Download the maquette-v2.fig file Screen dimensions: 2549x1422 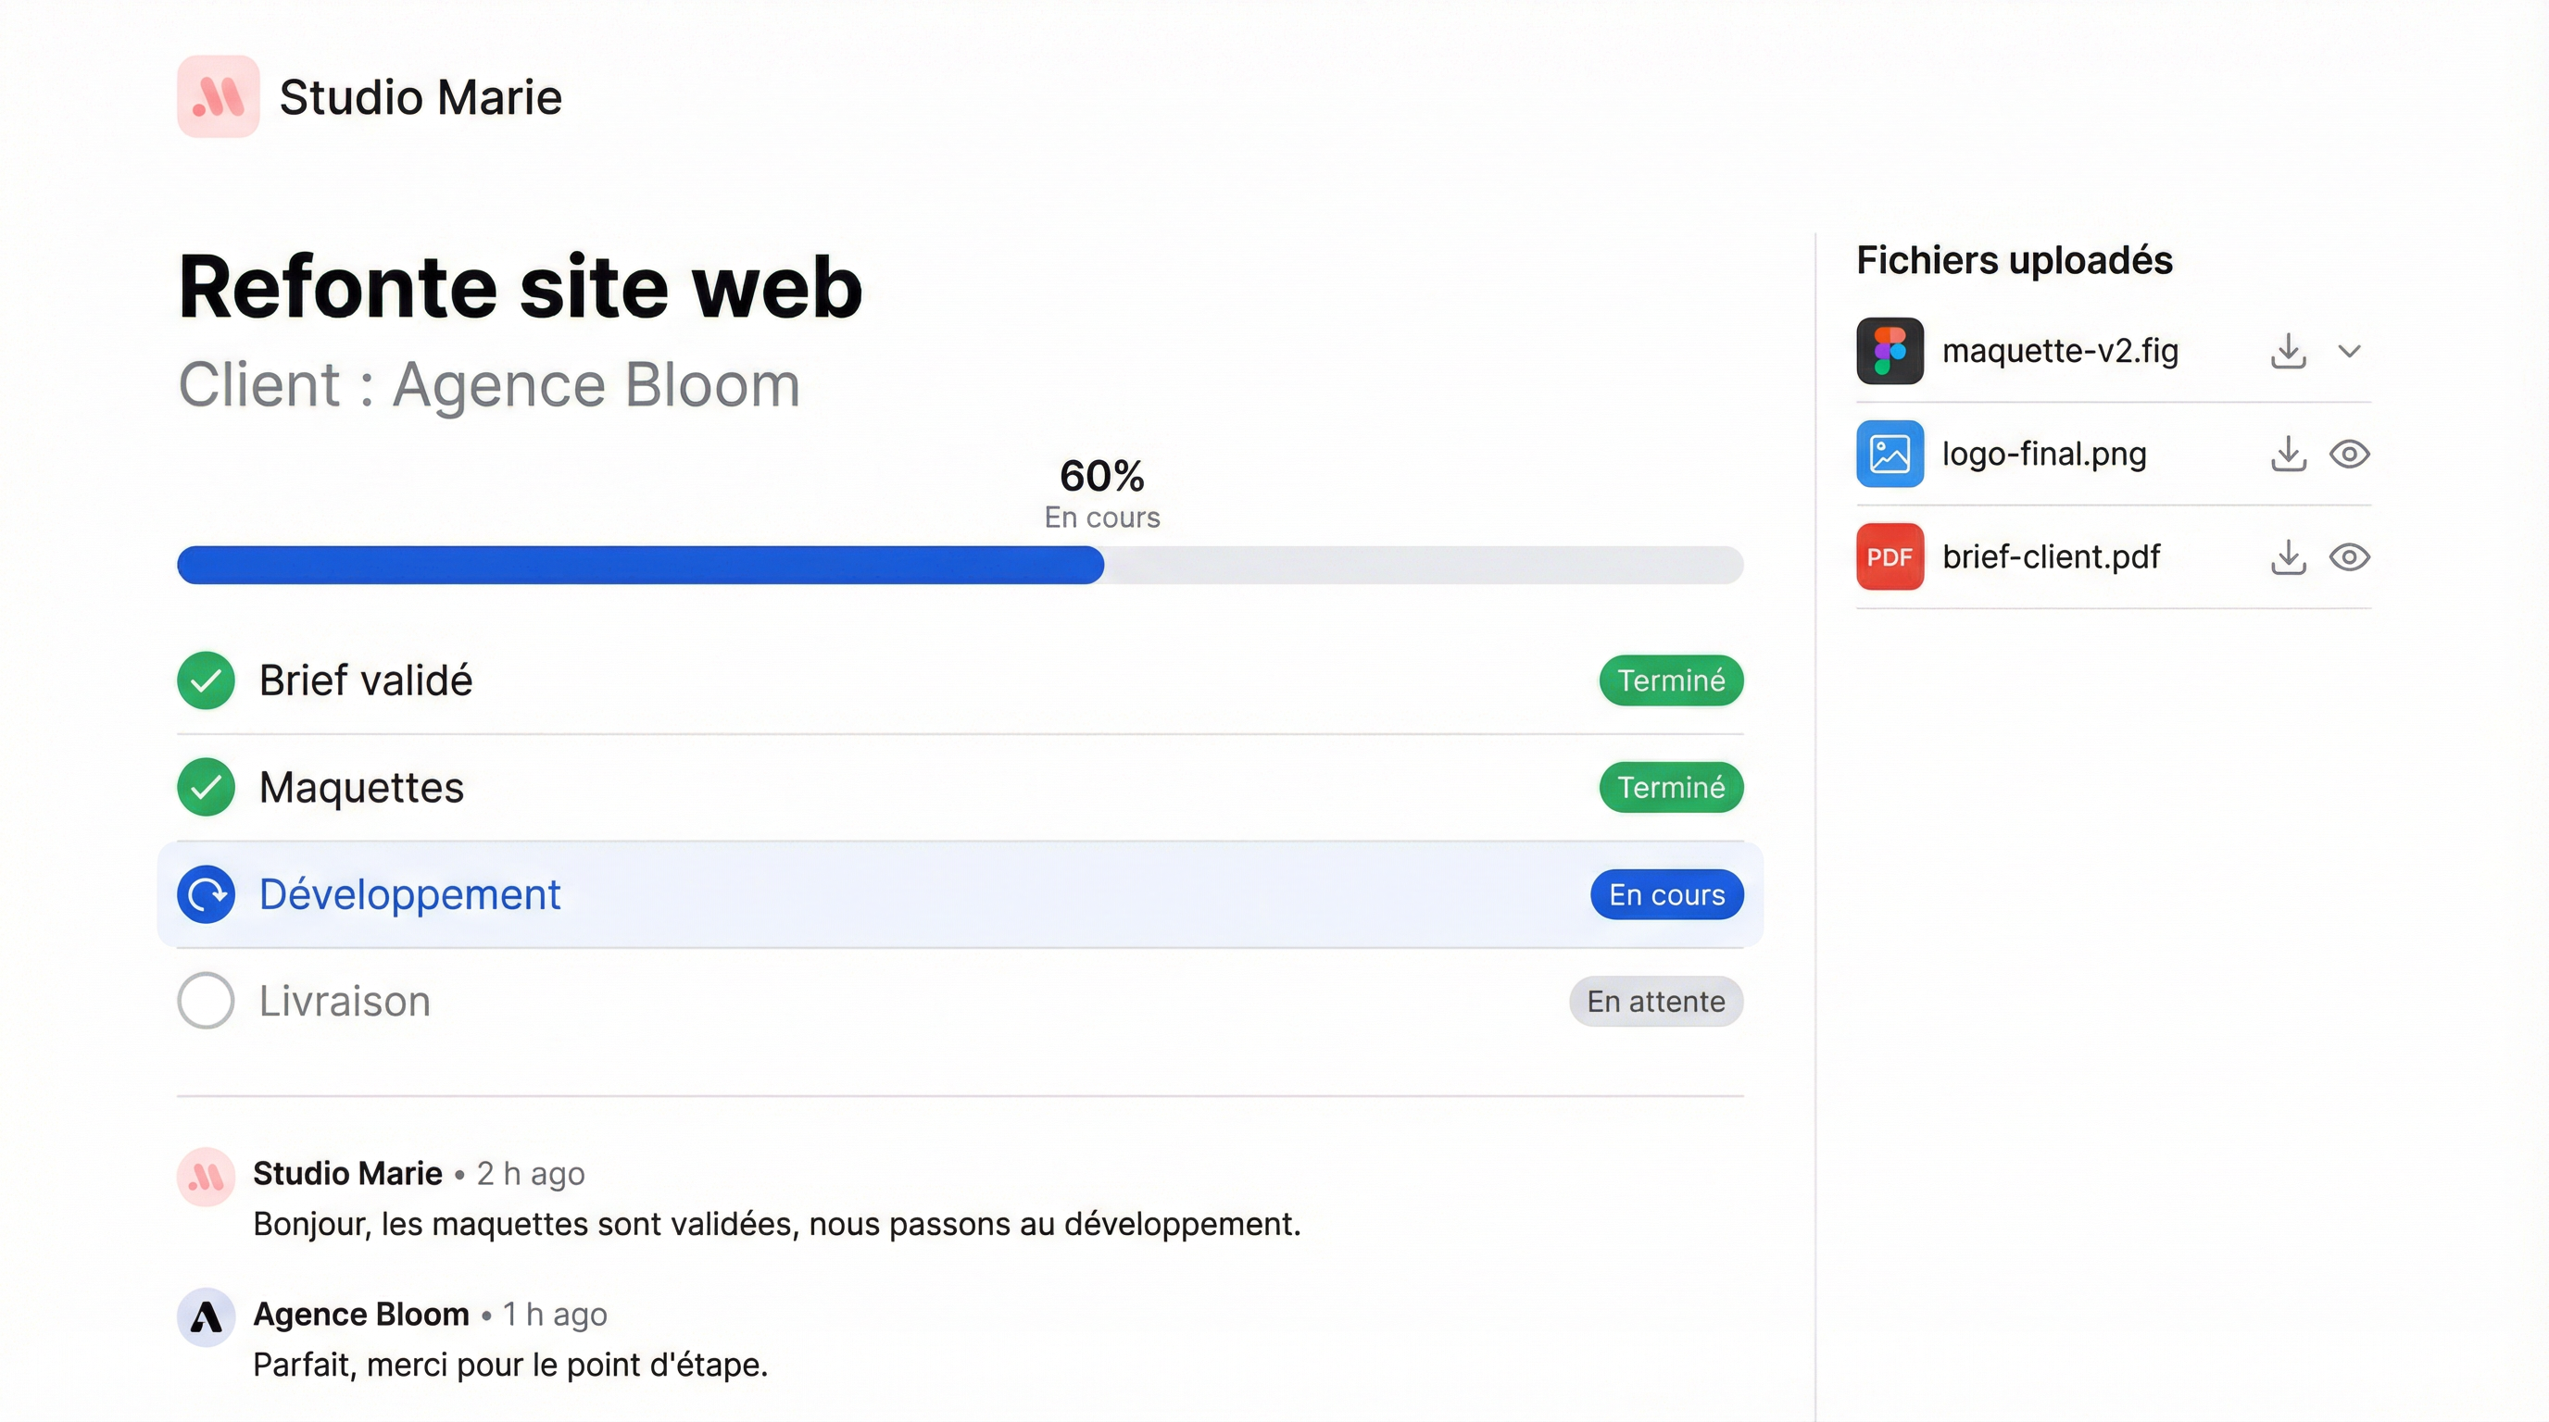click(2288, 350)
